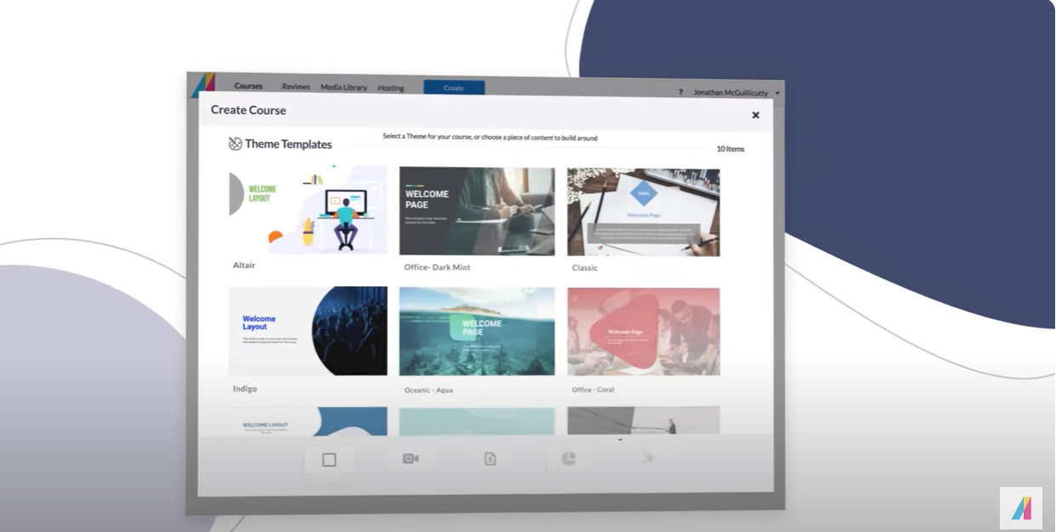Close the Create Course dialog
1056x532 pixels.
click(x=755, y=115)
